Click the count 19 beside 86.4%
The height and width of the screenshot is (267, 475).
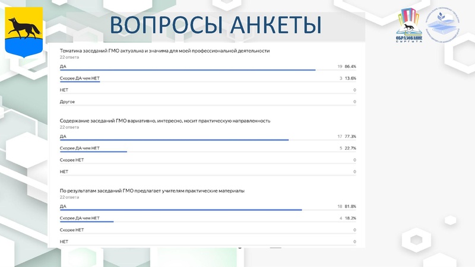tap(340, 66)
